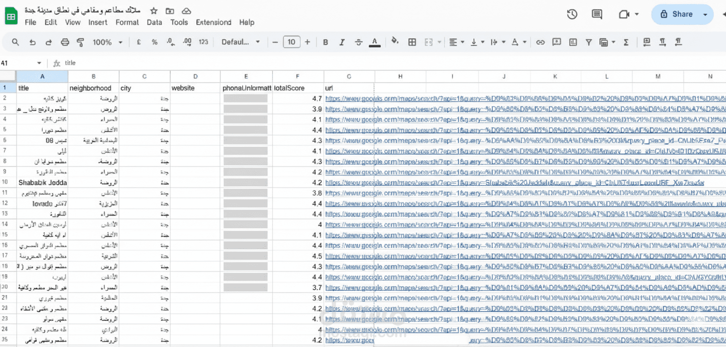
Task: Increase font size with plus button
Action: pyautogui.click(x=307, y=42)
